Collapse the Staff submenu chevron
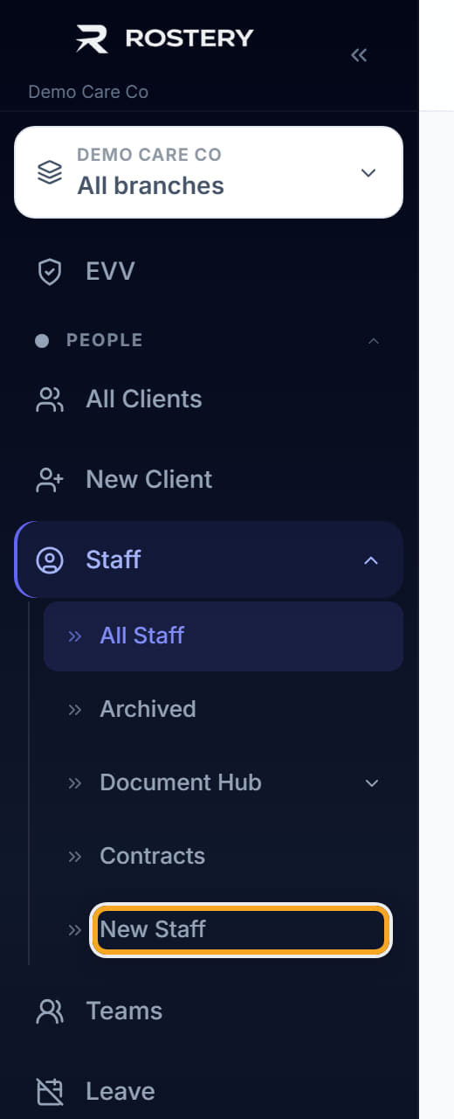The image size is (454, 1119). click(371, 560)
